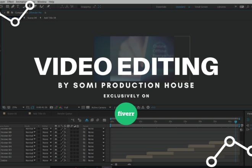The height and width of the screenshot is (168, 252).
Task: Open the Graph Editor
Action: (x=105, y=120)
